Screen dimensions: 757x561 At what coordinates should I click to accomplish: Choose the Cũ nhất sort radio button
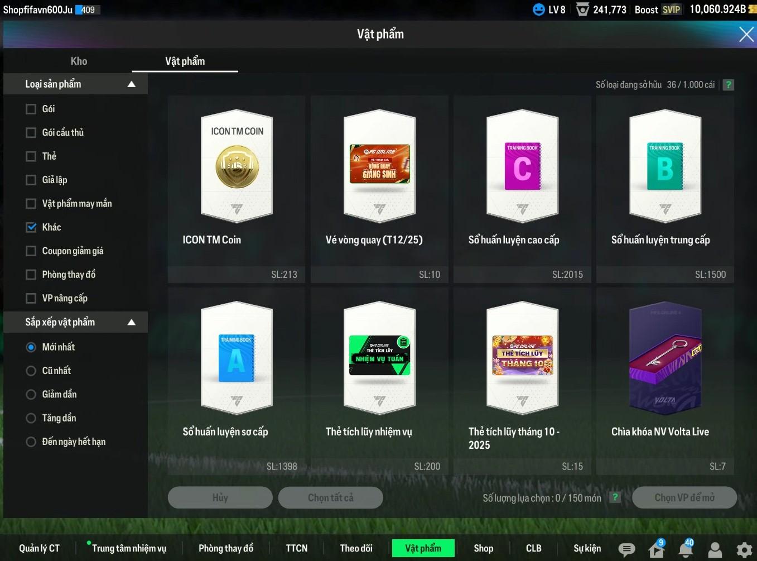[31, 371]
